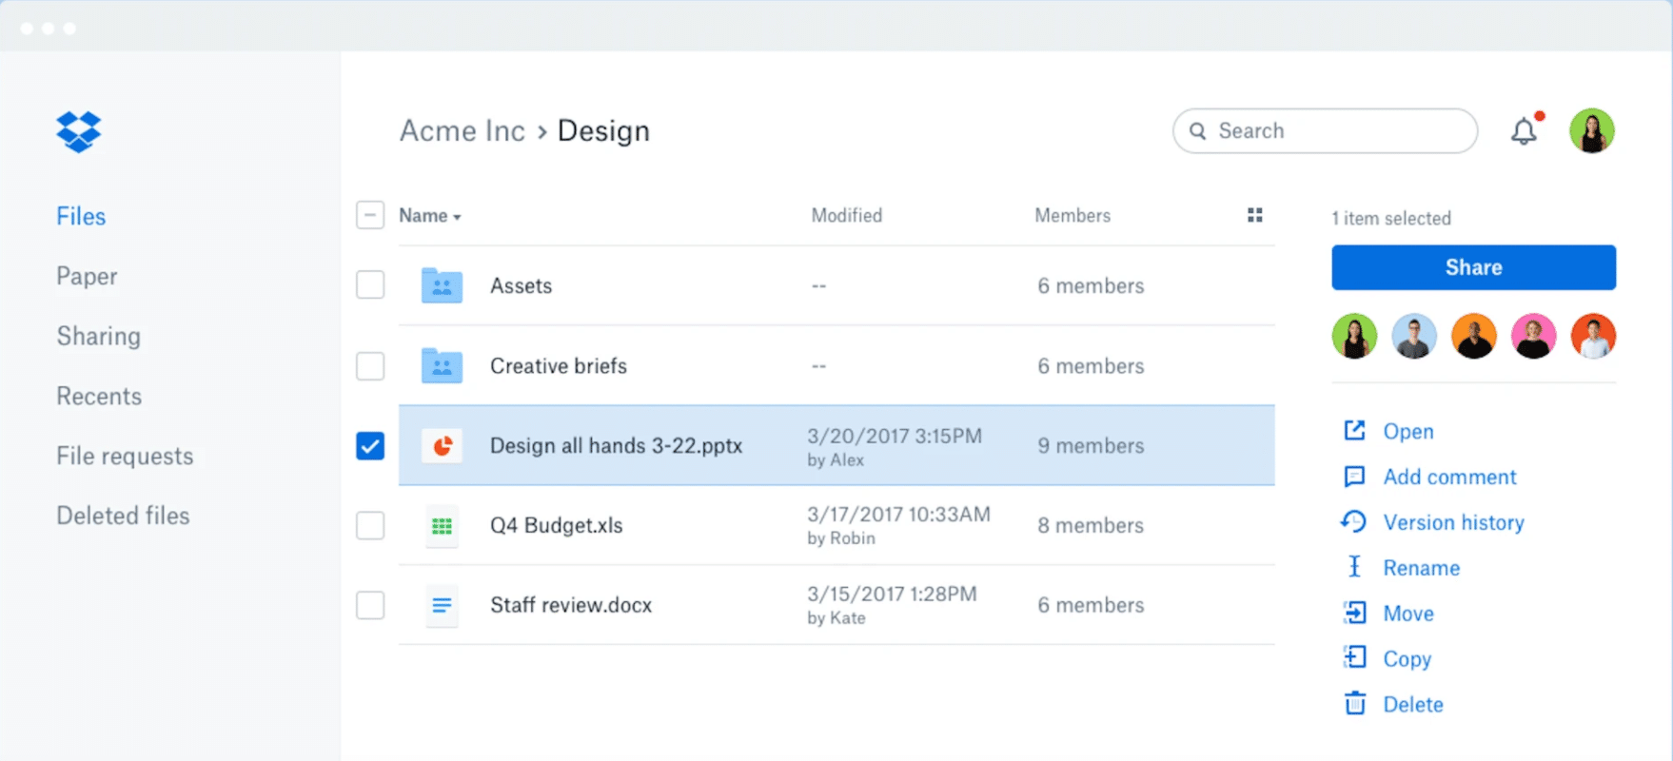Click the Dropbox logo icon
The image size is (1673, 761).
(79, 132)
